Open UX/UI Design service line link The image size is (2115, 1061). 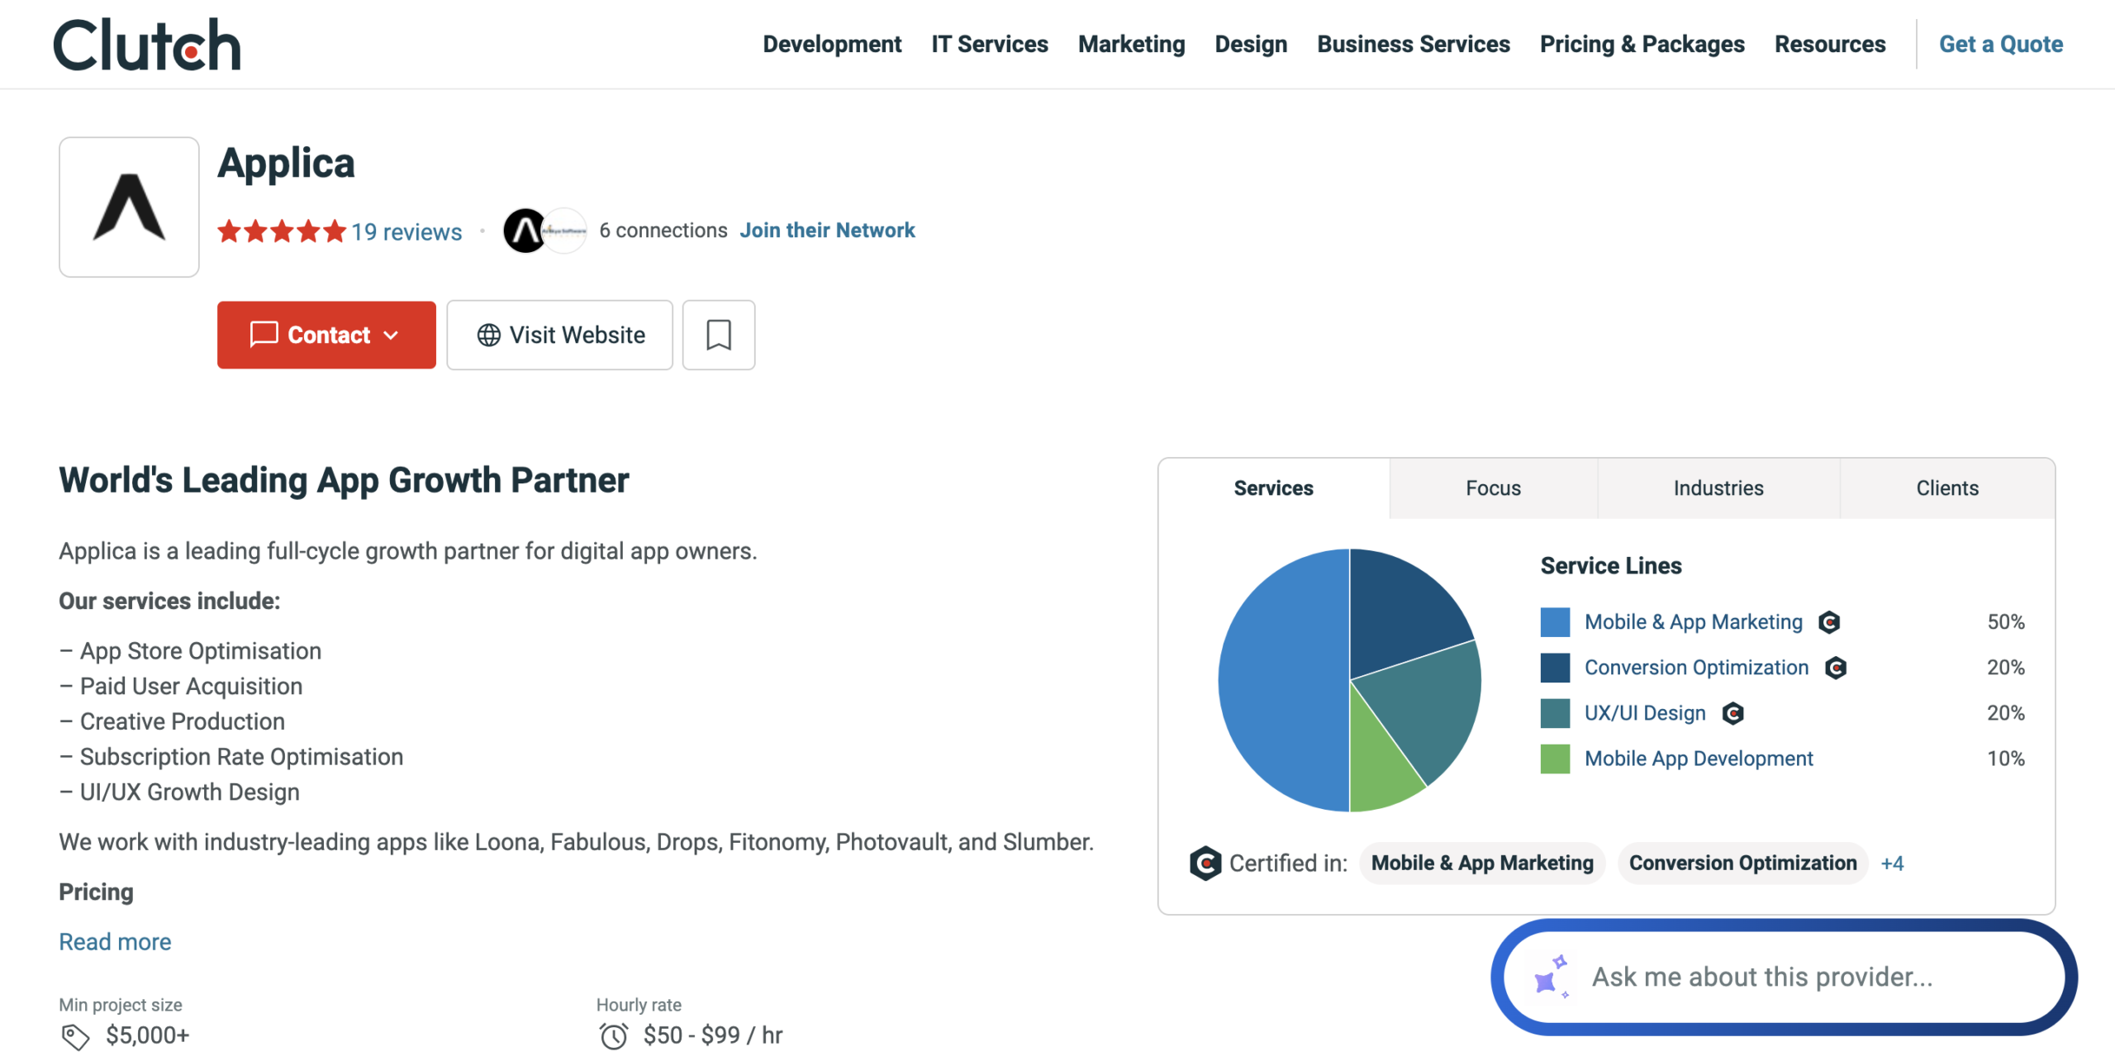[x=1644, y=712]
